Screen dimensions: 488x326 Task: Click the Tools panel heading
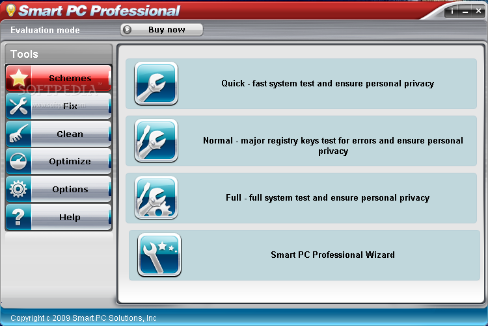click(x=24, y=54)
